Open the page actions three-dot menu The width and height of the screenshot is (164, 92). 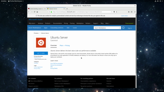[112, 12]
